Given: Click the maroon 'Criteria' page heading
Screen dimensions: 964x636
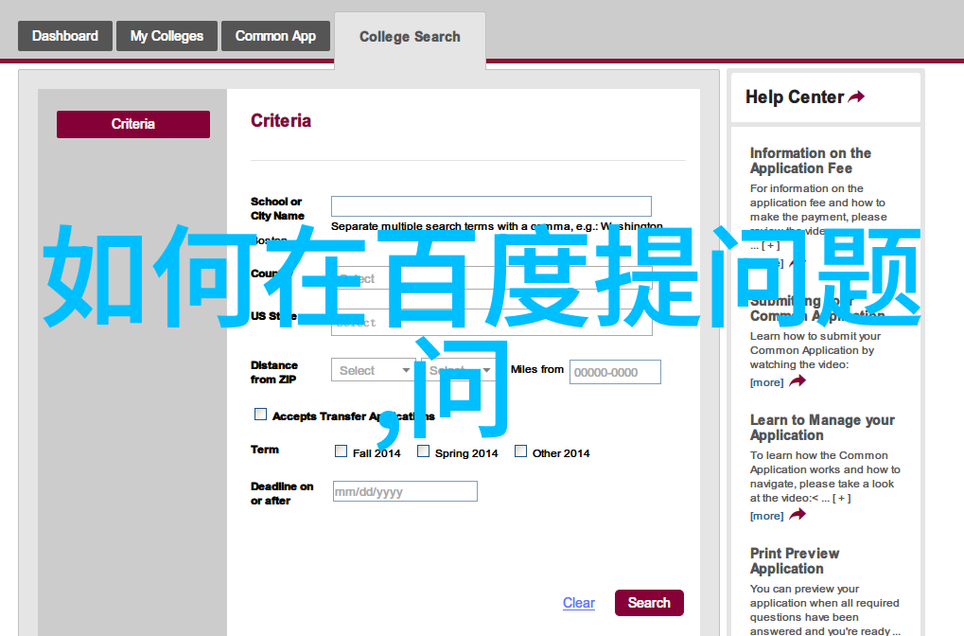Looking at the screenshot, I should click(x=281, y=120).
